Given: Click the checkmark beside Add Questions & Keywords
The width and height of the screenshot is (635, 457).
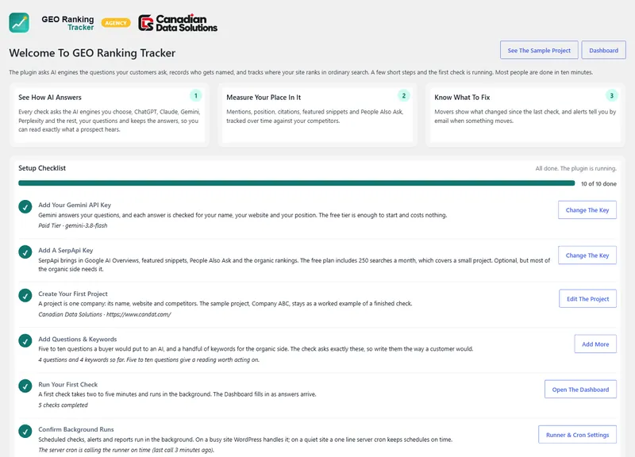Looking at the screenshot, I should [x=25, y=341].
